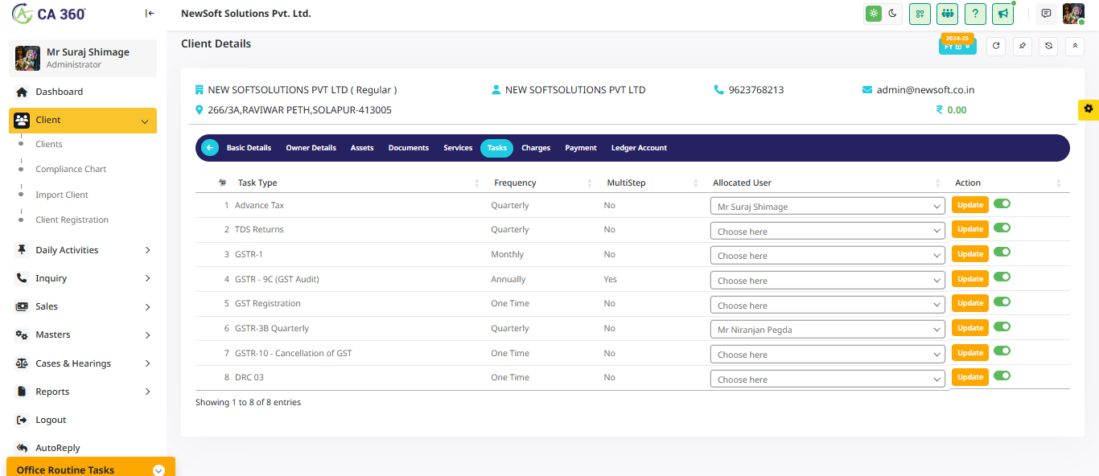Switch to Ledger Account tab
This screenshot has width=1099, height=476.
(639, 148)
